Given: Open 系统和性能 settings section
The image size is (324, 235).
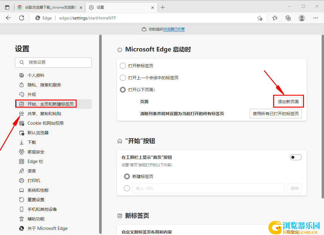Looking at the screenshot, I should click(x=53, y=190).
